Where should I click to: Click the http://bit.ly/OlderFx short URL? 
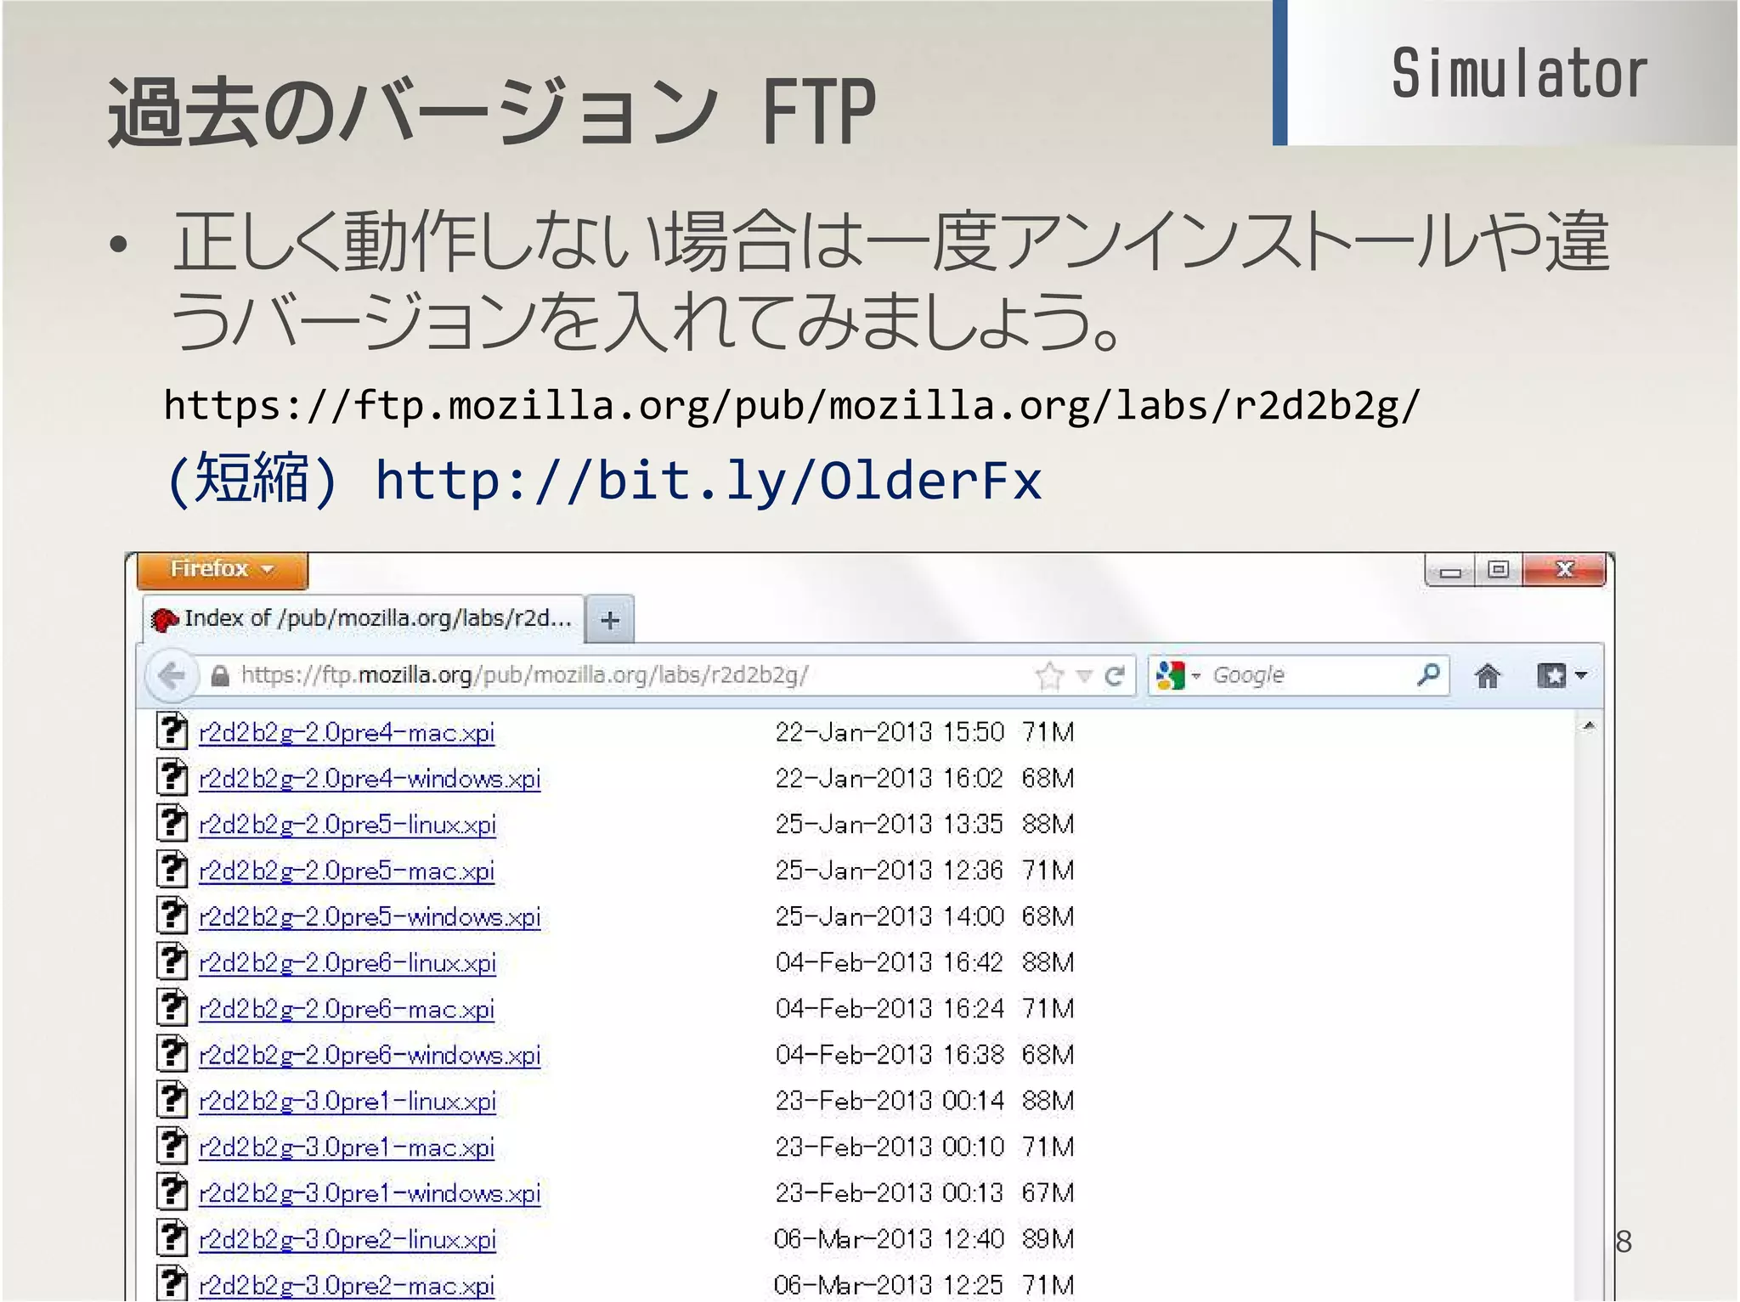(x=709, y=482)
